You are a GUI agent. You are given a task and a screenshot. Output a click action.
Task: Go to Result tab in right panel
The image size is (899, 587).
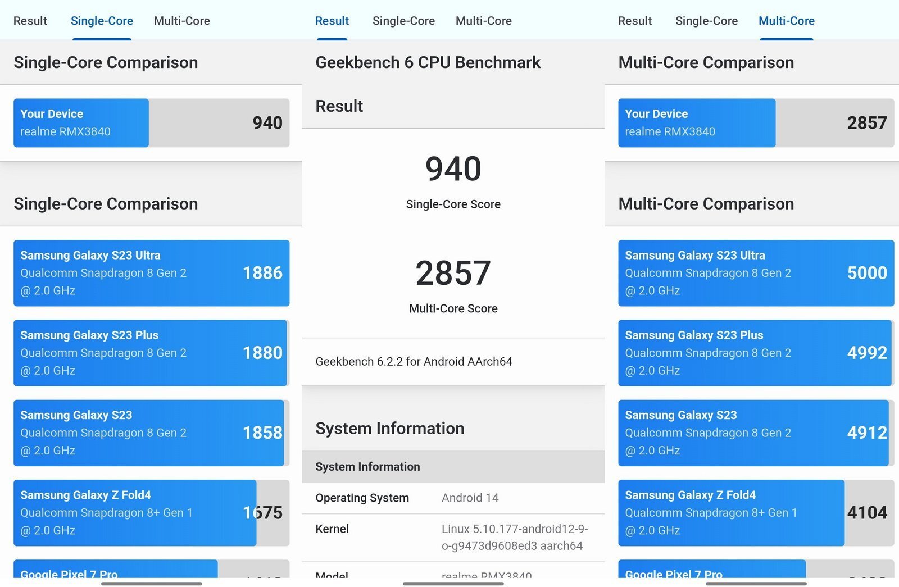coord(635,21)
